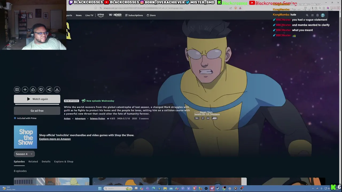Screen dimensions: 342x192
Task: Open Adventure genre link
Action: (80, 119)
